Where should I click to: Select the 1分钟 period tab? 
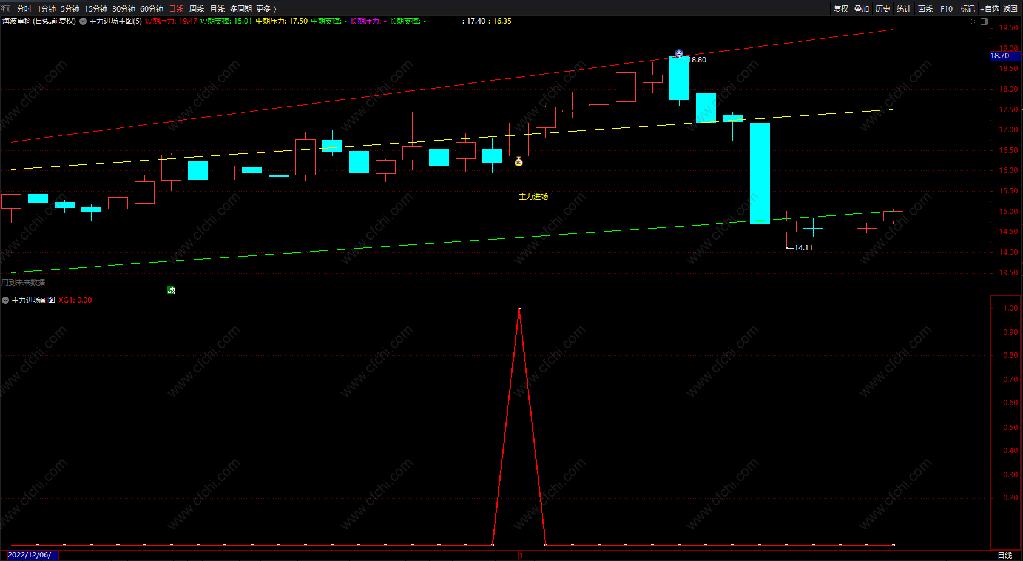[x=46, y=8]
